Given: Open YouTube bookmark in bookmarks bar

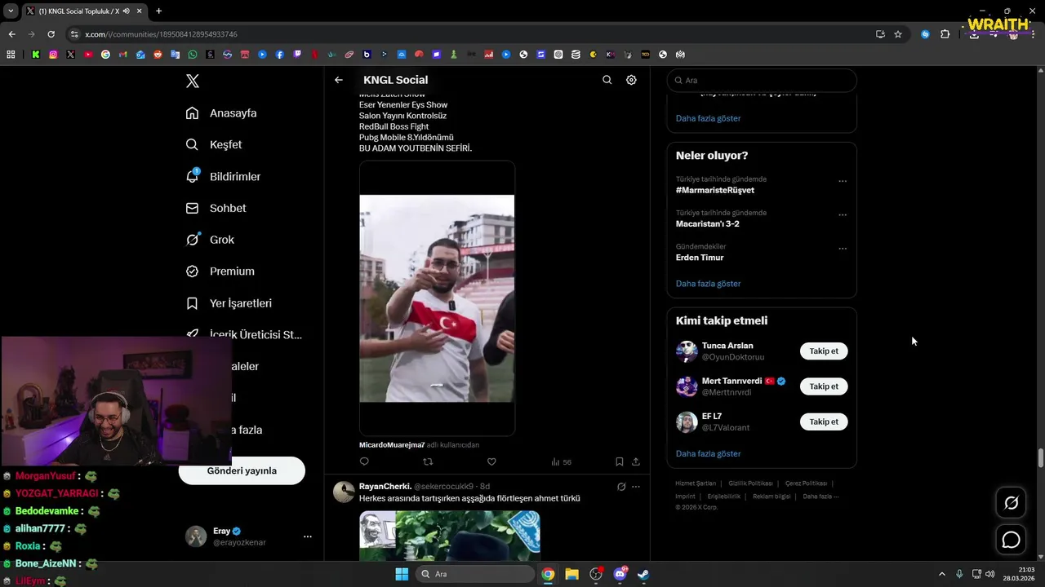Looking at the screenshot, I should pyautogui.click(x=88, y=55).
